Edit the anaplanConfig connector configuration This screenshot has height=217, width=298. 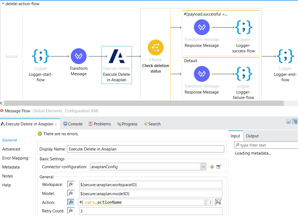tap(219, 167)
